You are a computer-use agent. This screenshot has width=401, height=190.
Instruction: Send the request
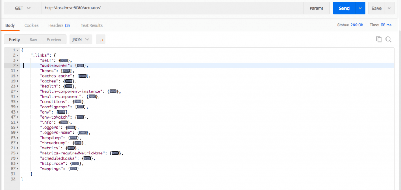pyautogui.click(x=344, y=8)
